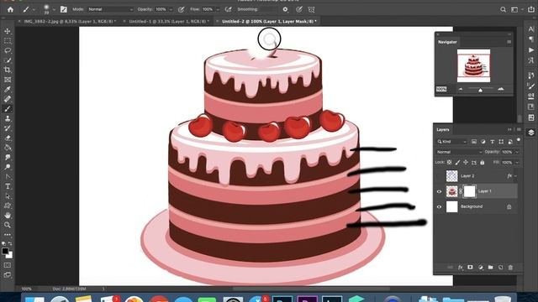538x302 pixels.
Task: Switch to the Untitled-1 document tab
Action: pos(168,21)
